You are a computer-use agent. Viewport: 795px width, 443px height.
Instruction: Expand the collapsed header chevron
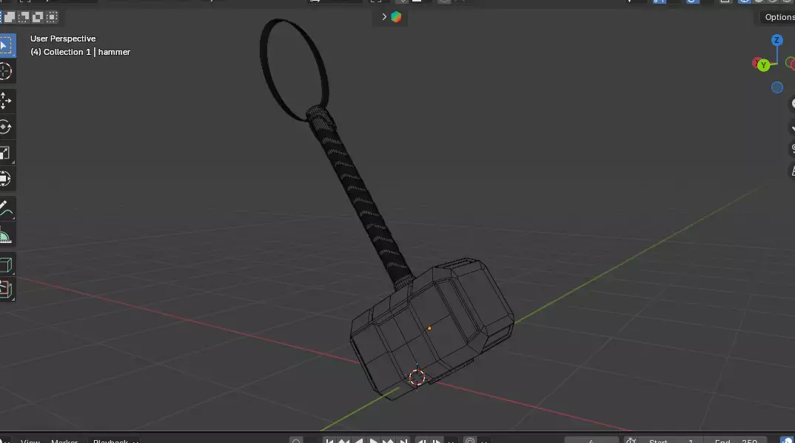point(384,17)
